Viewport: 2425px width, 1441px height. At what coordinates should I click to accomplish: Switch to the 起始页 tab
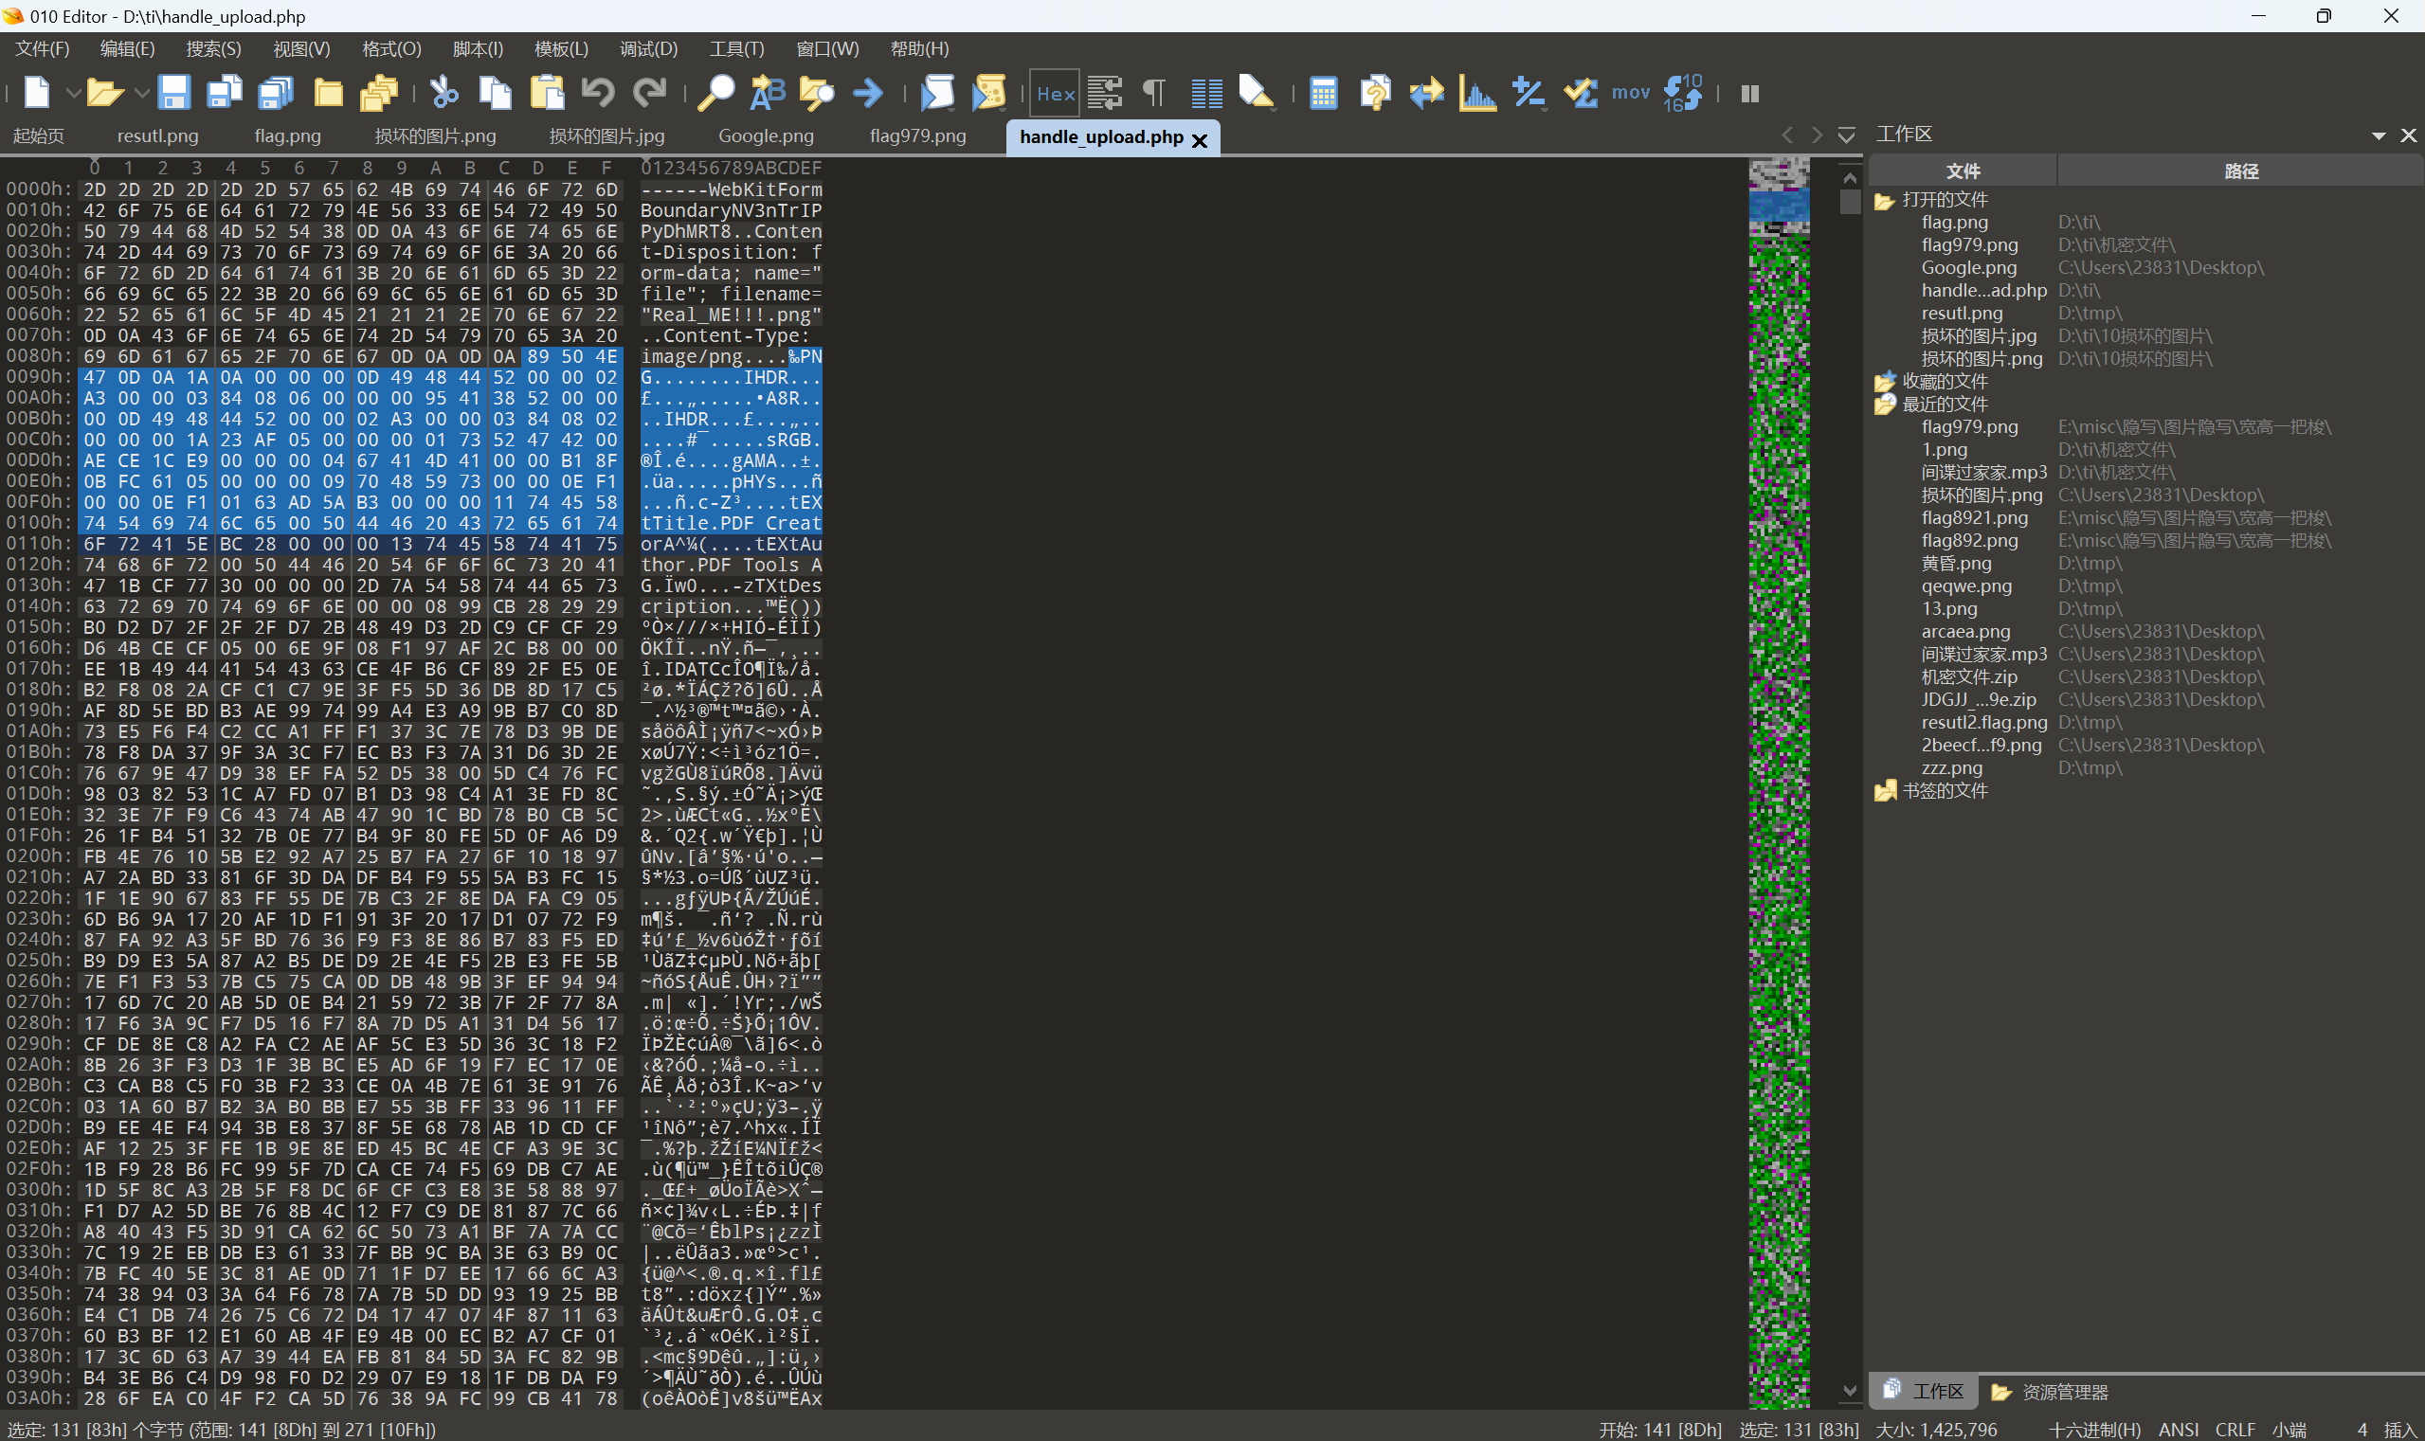click(x=39, y=135)
